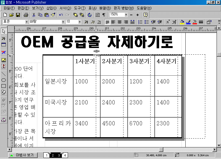Click 마법사 보기 button
This screenshot has height=159, width=221.
[x=23, y=155]
